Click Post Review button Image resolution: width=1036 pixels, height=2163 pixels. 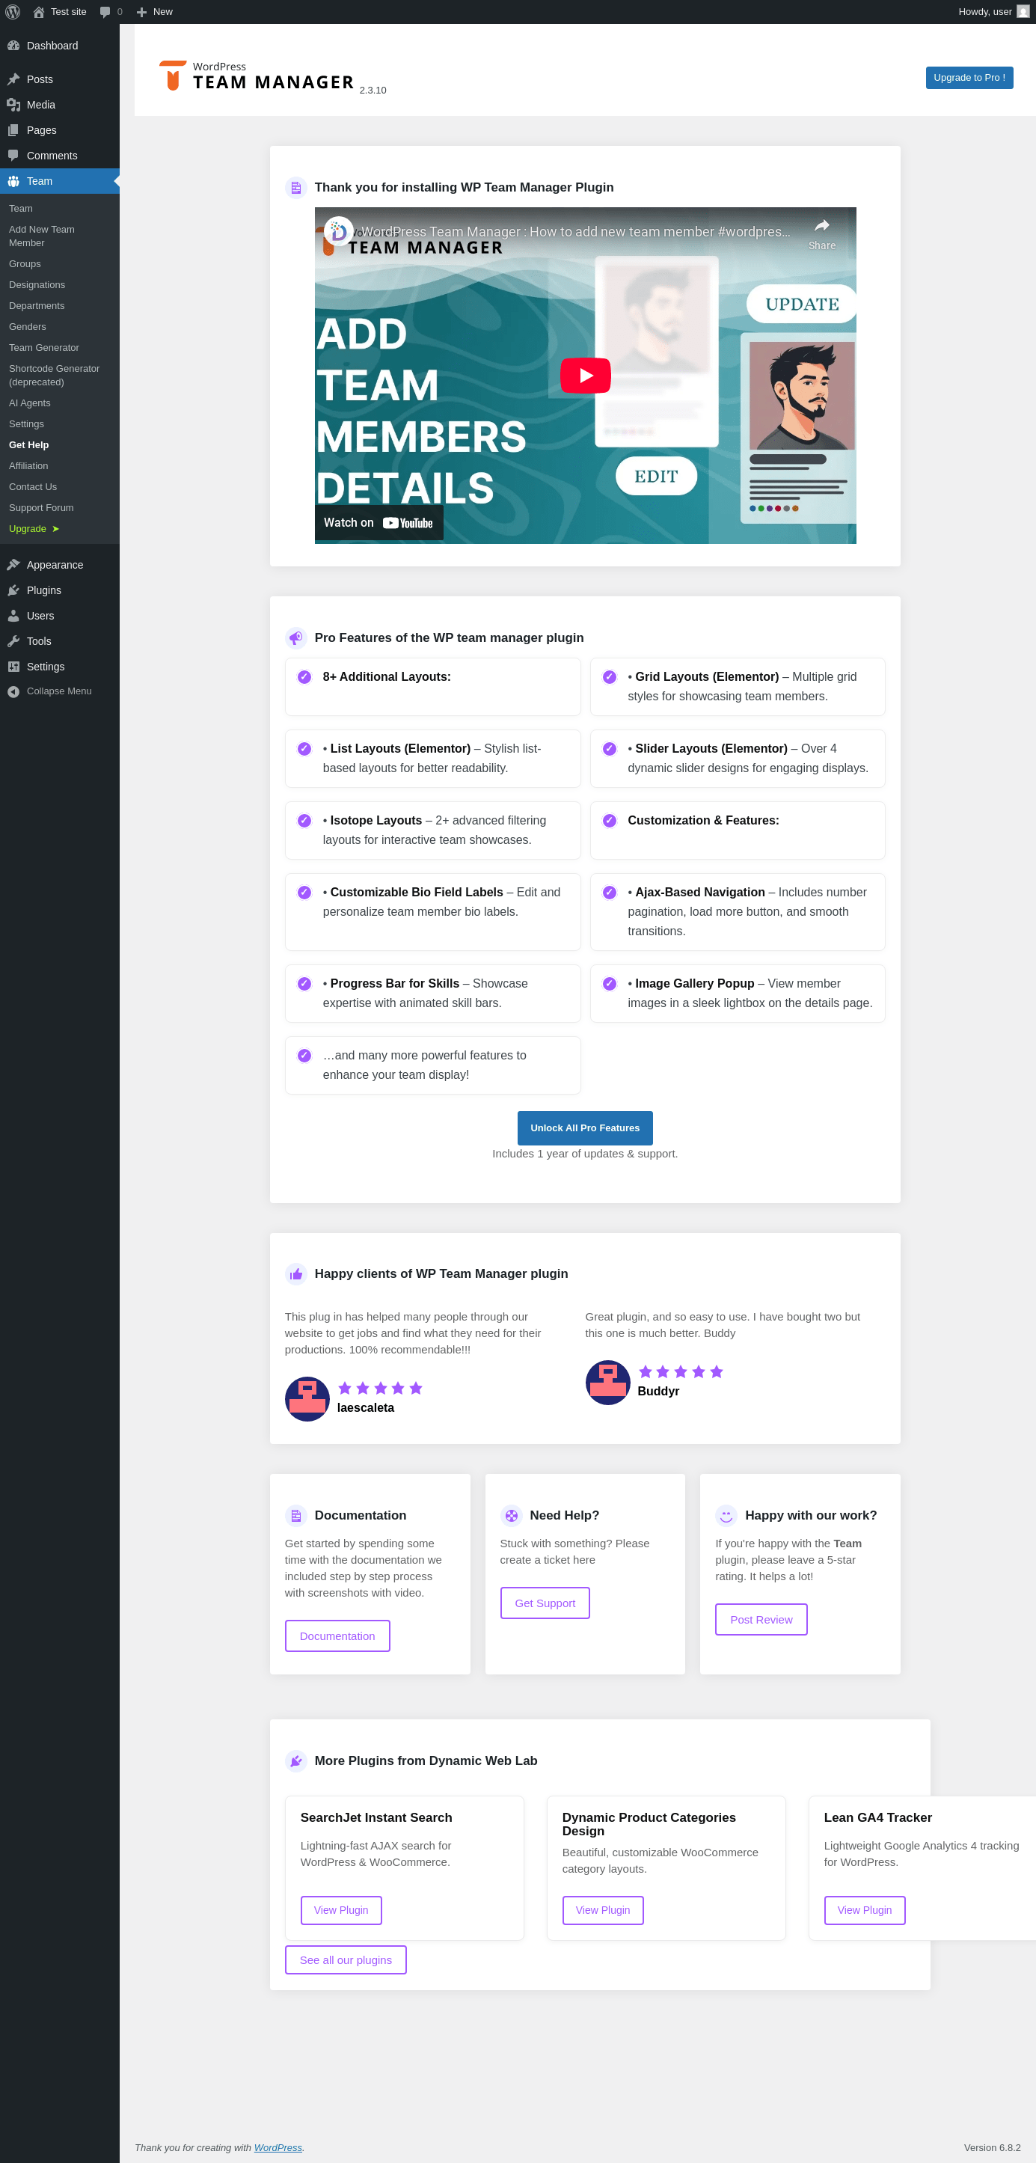click(x=761, y=1619)
